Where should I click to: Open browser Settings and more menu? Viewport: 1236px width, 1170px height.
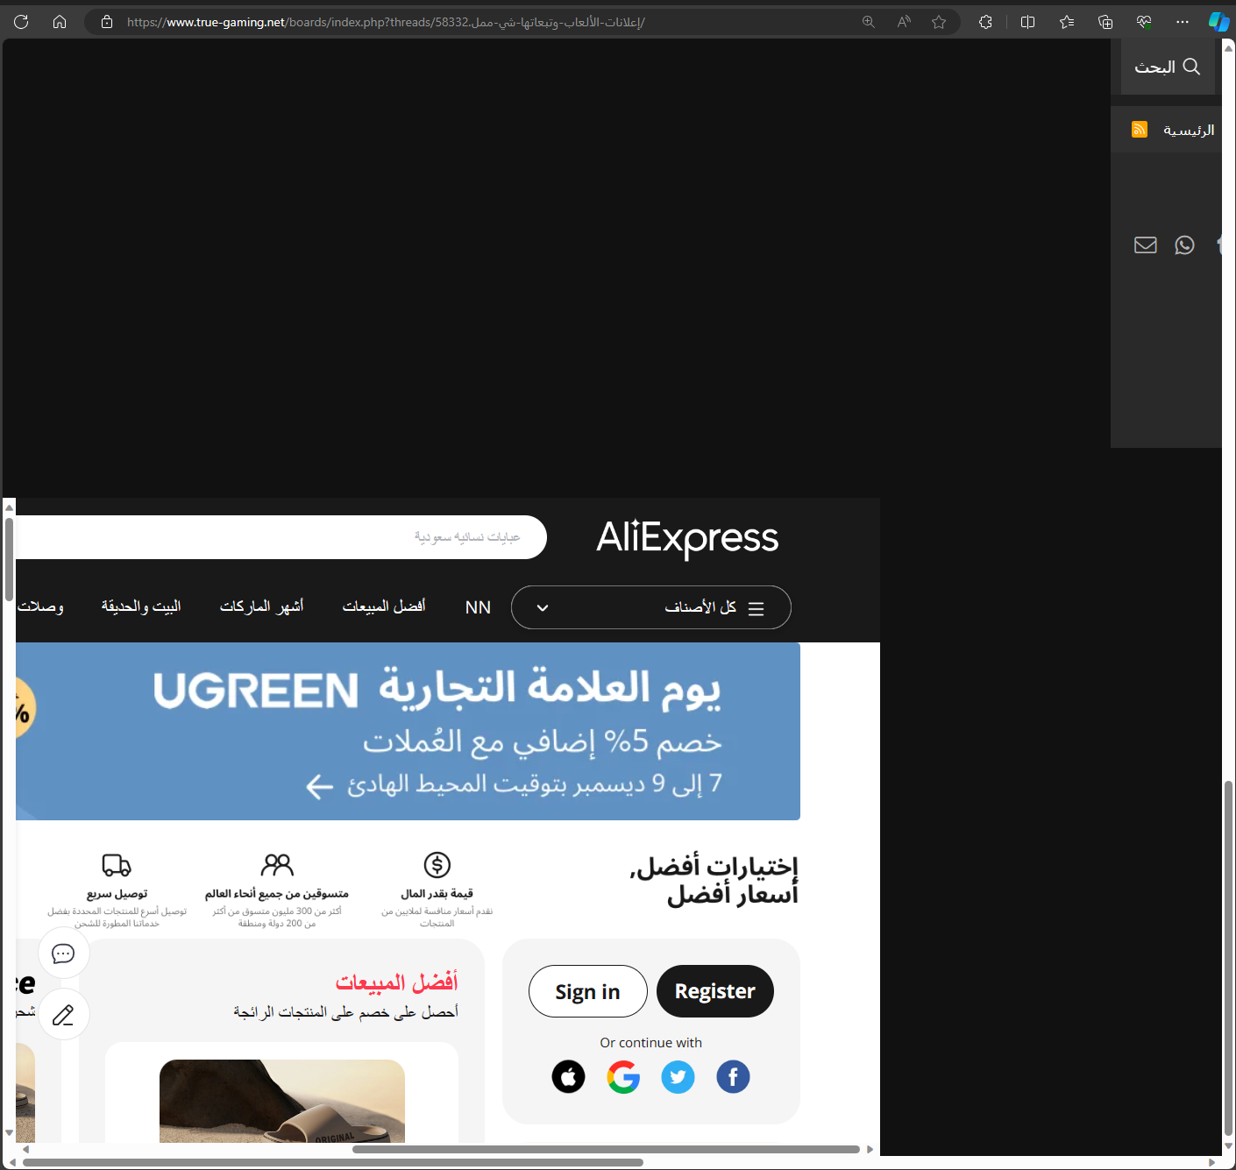pyautogui.click(x=1183, y=22)
